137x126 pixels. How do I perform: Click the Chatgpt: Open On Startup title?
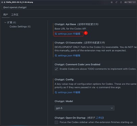pyautogui.click(x=70, y=118)
